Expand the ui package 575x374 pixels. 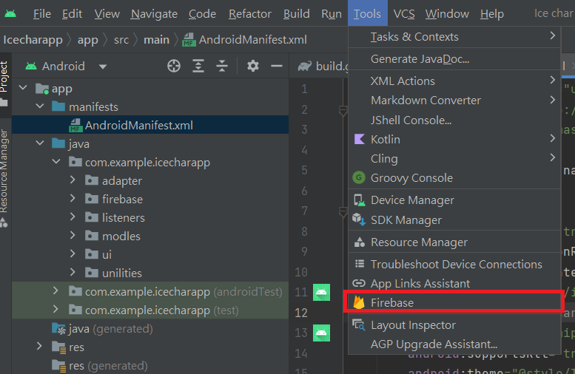coord(73,254)
